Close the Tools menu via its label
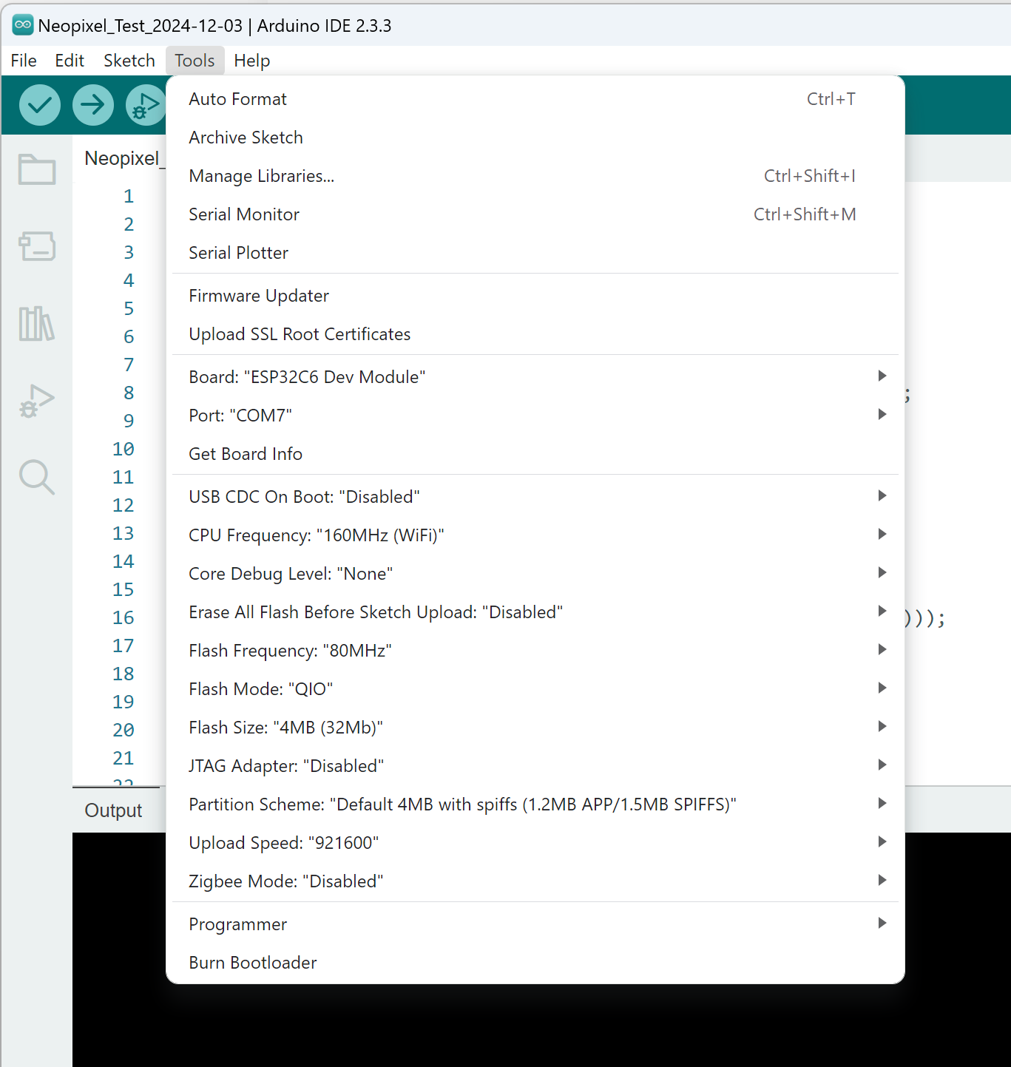This screenshot has width=1011, height=1067. click(x=195, y=61)
